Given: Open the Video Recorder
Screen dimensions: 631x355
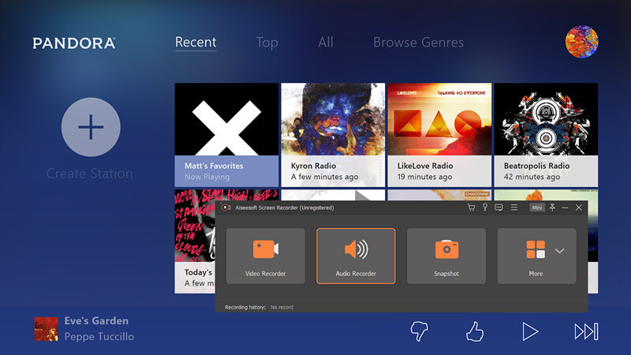Looking at the screenshot, I should [x=265, y=256].
